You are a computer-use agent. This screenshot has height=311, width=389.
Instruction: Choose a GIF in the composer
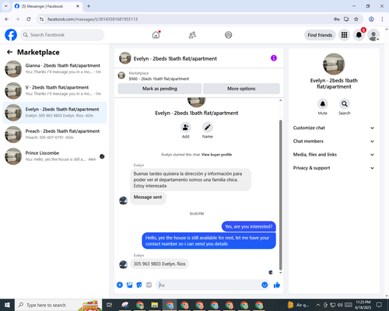click(x=149, y=285)
